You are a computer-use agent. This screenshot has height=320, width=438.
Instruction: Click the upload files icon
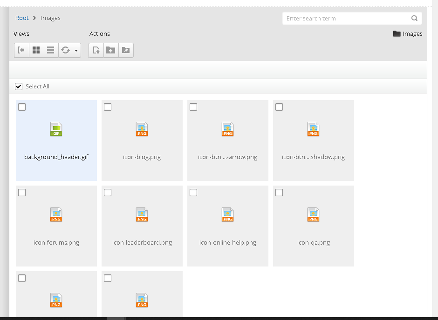pos(96,50)
